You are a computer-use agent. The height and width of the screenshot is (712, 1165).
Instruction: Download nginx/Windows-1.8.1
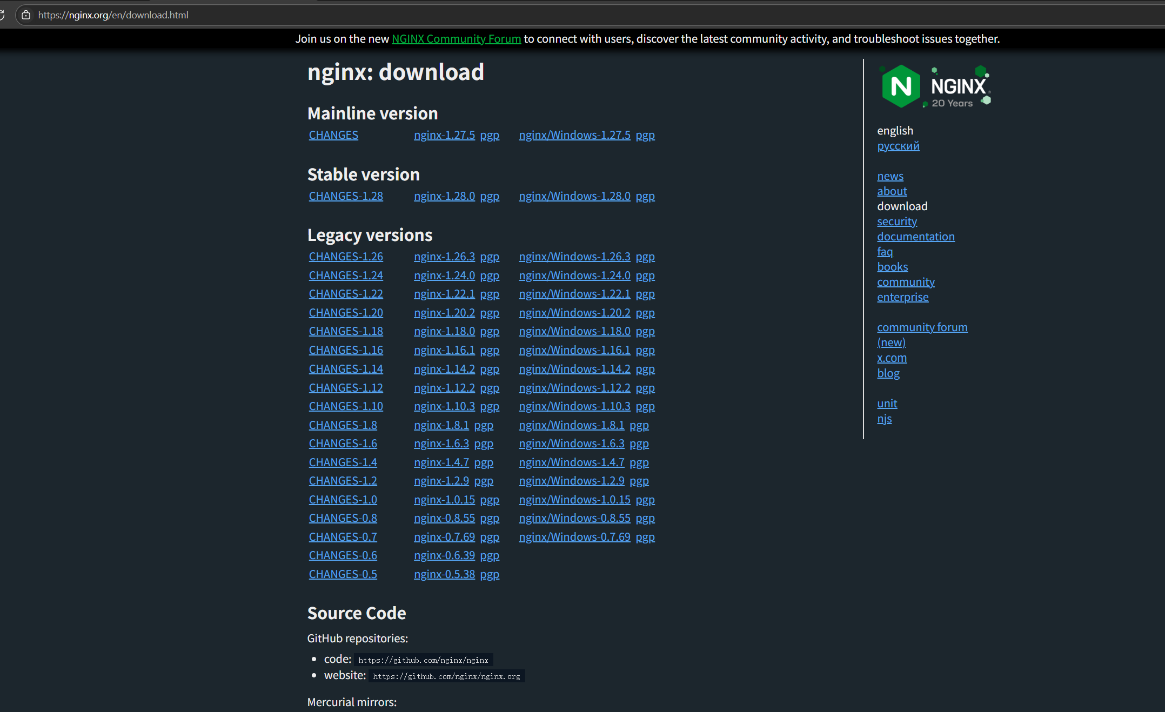click(x=571, y=425)
